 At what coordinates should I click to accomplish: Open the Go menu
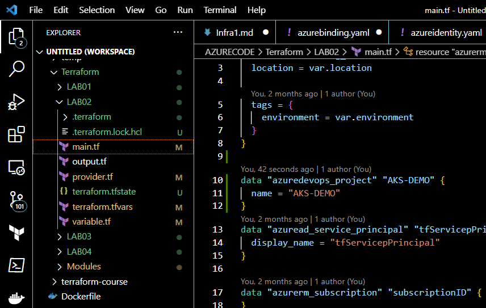click(x=161, y=10)
